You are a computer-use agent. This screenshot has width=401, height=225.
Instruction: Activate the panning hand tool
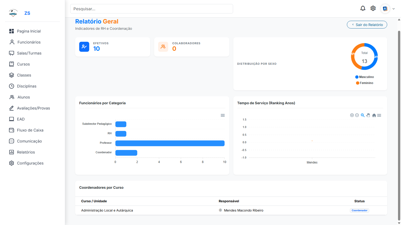[x=368, y=115]
